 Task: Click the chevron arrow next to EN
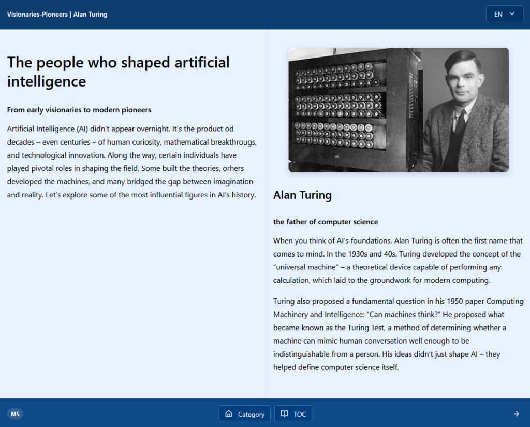(512, 14)
